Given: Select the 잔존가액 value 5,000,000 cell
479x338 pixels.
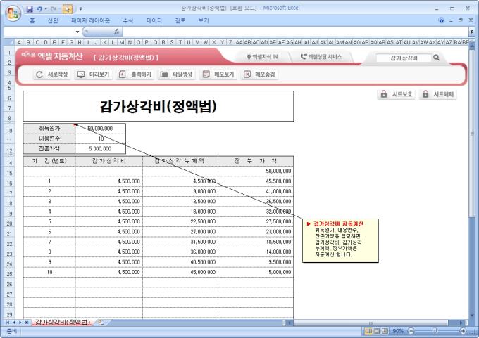Looking at the screenshot, I should pyautogui.click(x=101, y=149).
